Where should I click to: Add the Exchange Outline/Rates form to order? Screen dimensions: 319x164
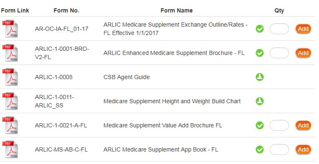tap(303, 29)
